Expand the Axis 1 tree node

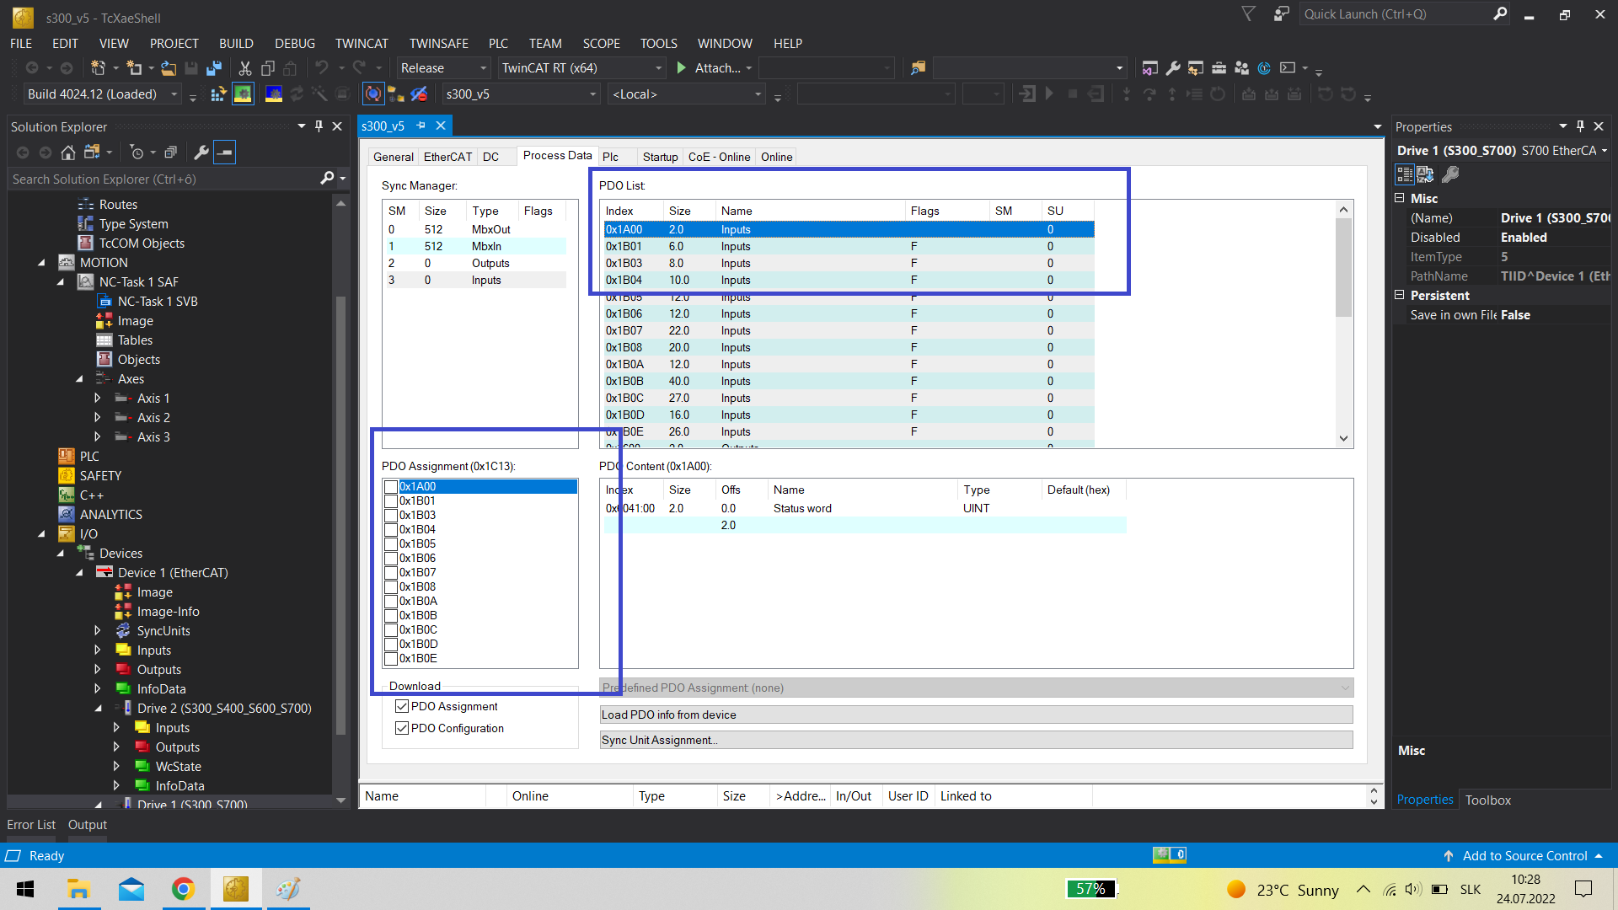point(98,399)
